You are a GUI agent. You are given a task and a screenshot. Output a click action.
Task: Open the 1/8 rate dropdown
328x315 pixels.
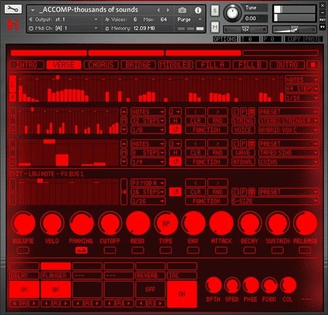148,130
